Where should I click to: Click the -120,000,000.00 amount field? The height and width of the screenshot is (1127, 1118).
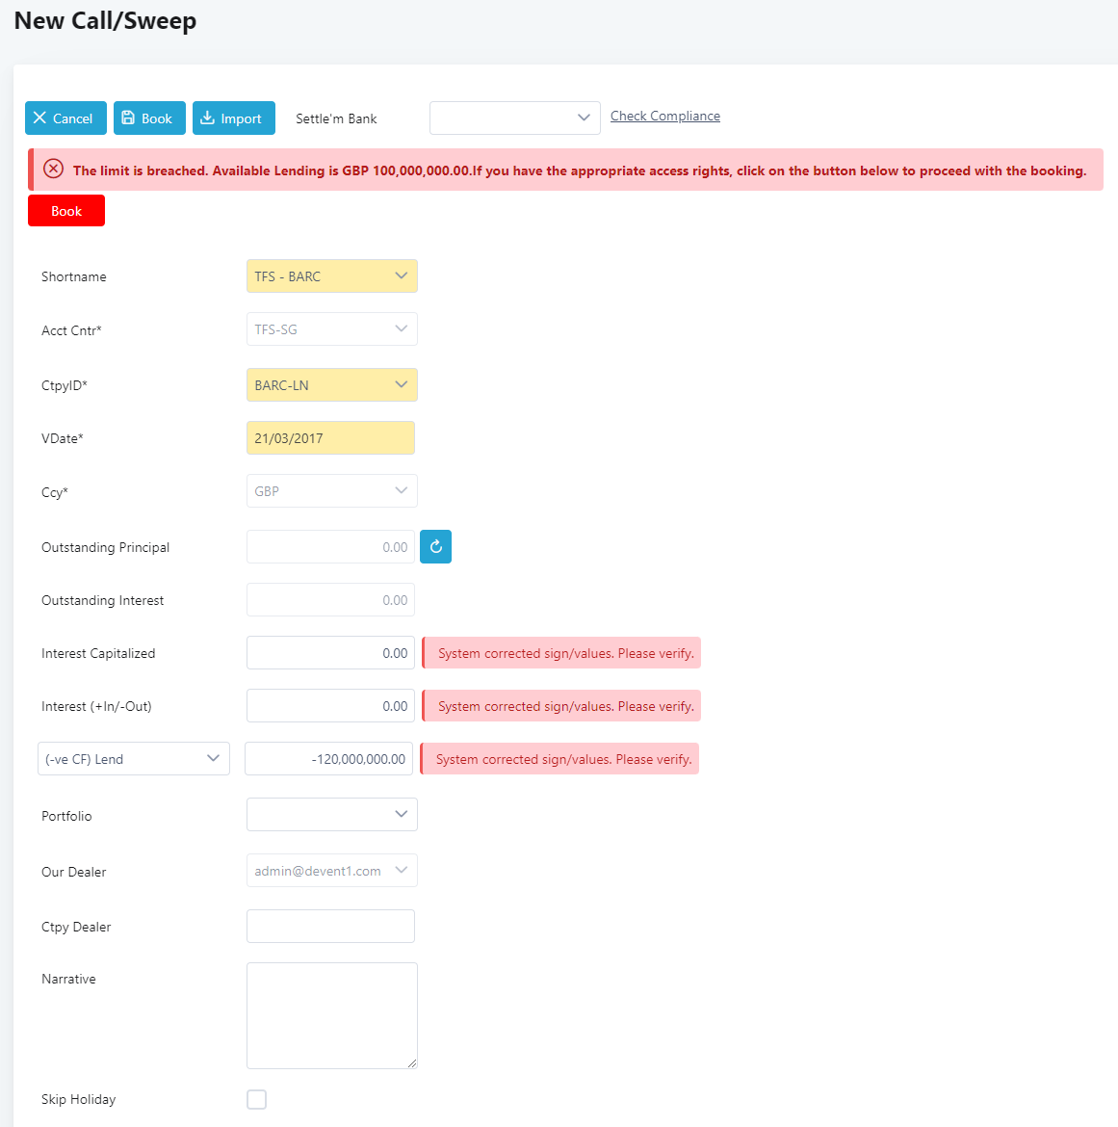point(328,759)
